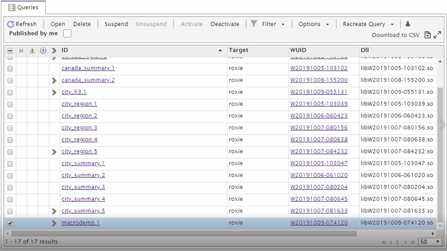Click the Queries tab icon
Screen dimensions: 447x251
coord(12,7)
